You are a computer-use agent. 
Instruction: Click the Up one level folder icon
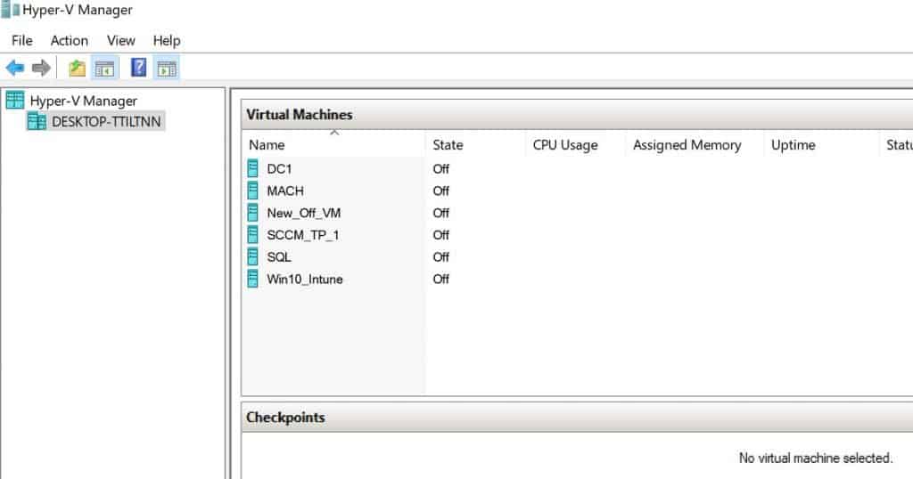tap(78, 68)
